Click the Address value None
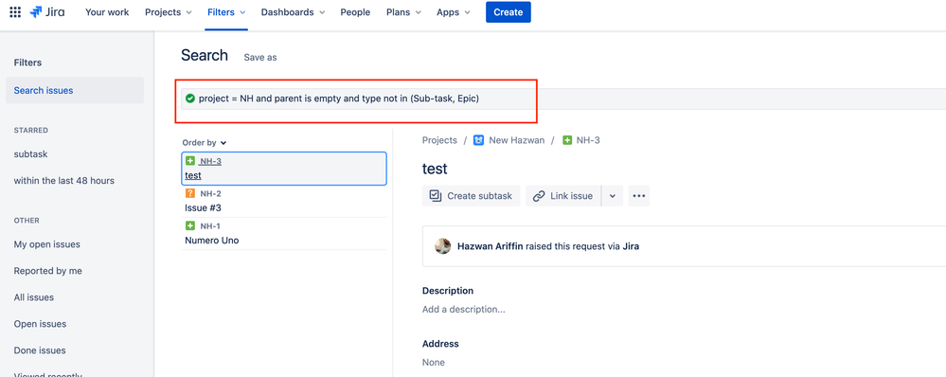The image size is (946, 377). [433, 363]
